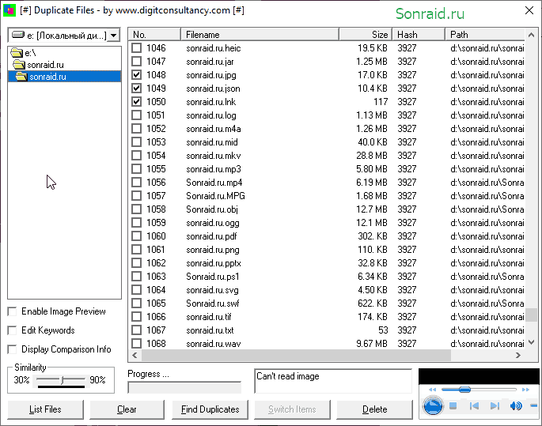Click the List Files button
This screenshot has width=542, height=426.
coord(45,409)
